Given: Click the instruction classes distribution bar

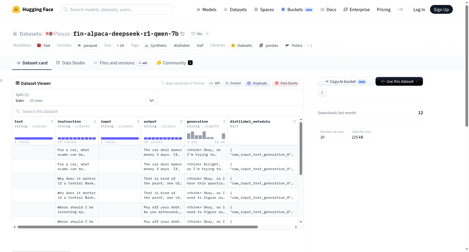Looking at the screenshot, I should [77, 138].
